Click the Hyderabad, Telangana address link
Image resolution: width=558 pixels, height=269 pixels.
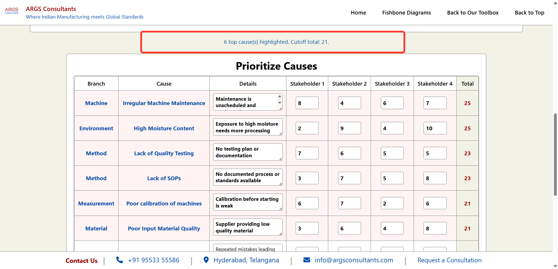click(246, 260)
